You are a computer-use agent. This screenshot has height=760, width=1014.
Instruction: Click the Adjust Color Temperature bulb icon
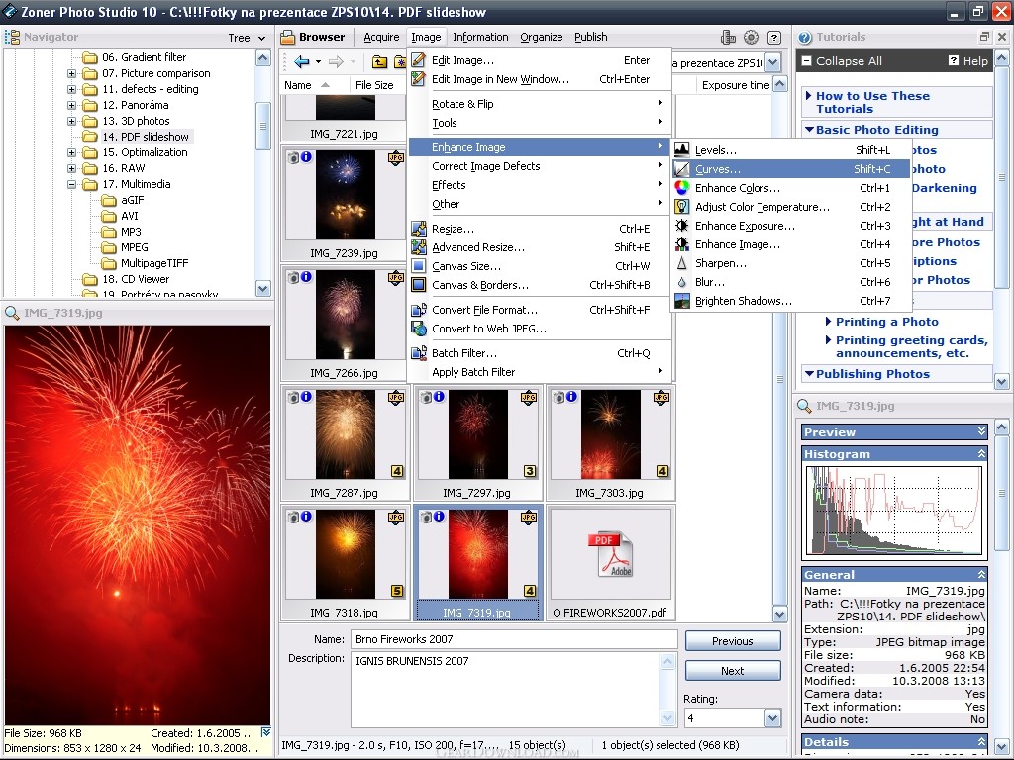click(x=681, y=207)
